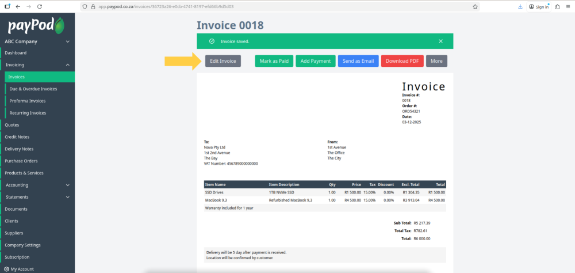Click Mark as Paid button

[x=274, y=61]
